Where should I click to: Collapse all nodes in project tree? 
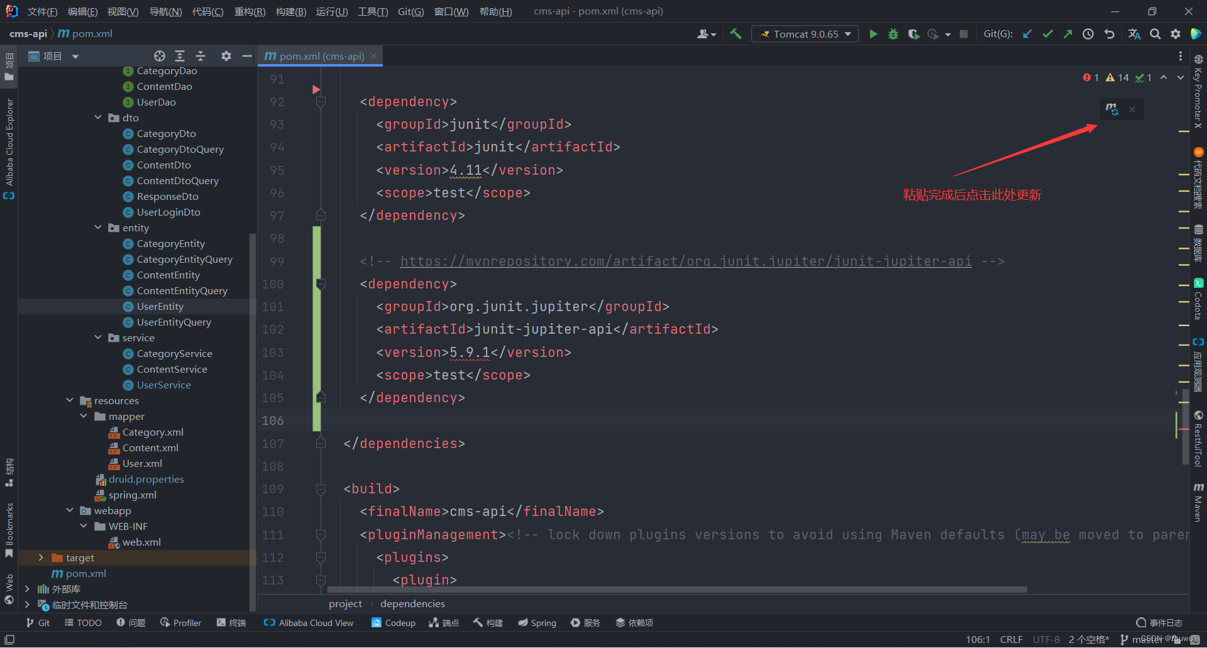click(x=201, y=56)
